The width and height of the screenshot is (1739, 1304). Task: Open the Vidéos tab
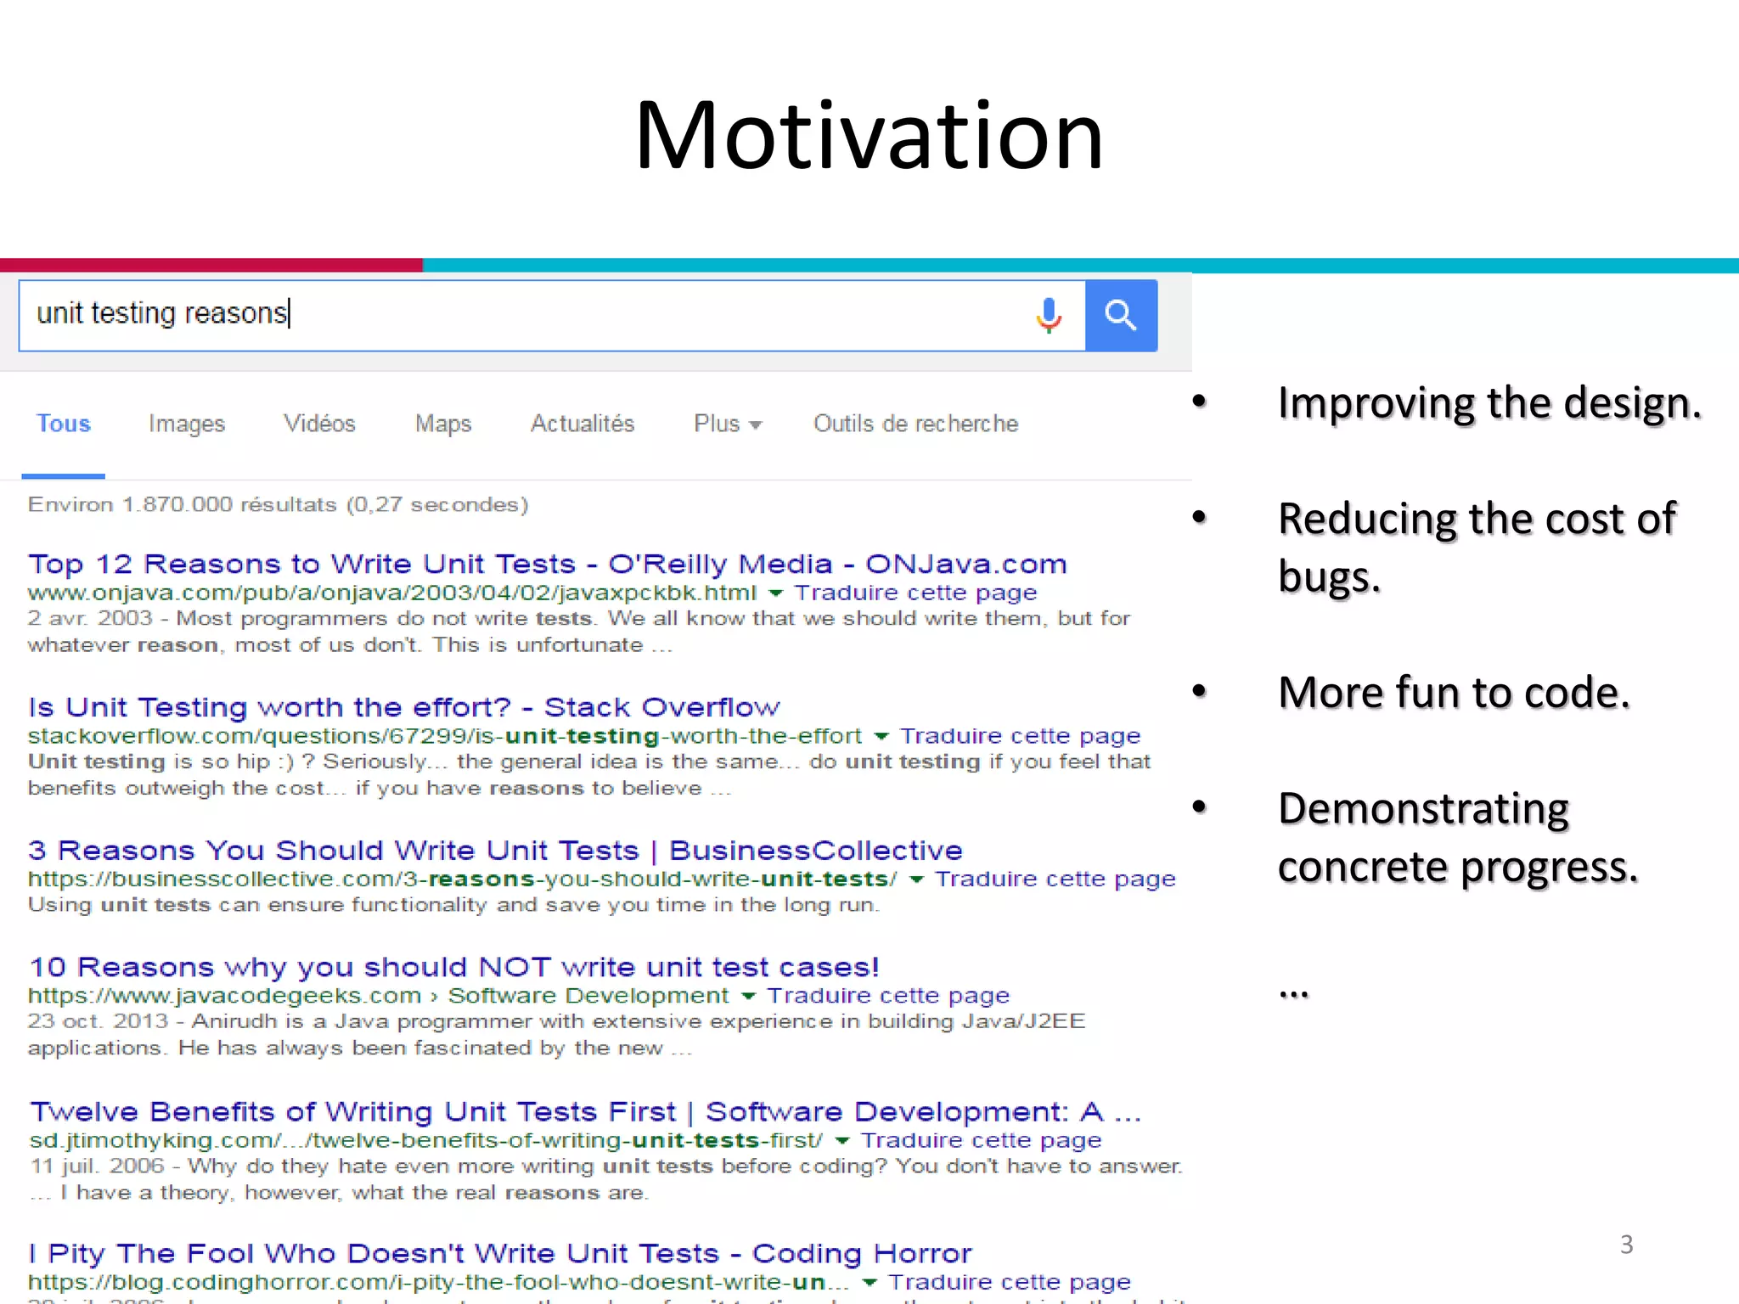(319, 424)
